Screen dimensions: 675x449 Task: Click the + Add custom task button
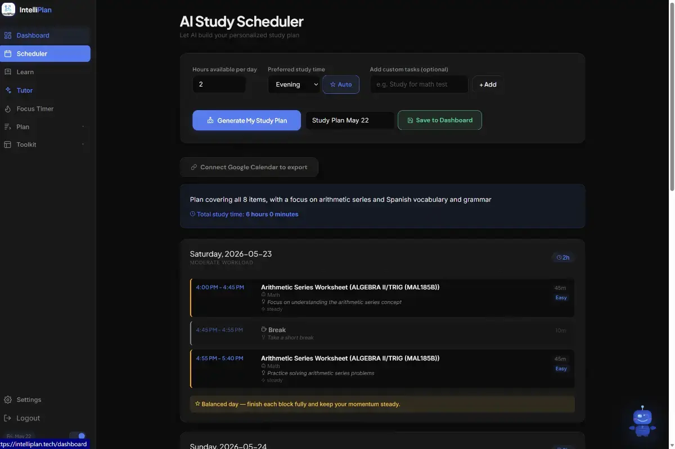pos(488,85)
